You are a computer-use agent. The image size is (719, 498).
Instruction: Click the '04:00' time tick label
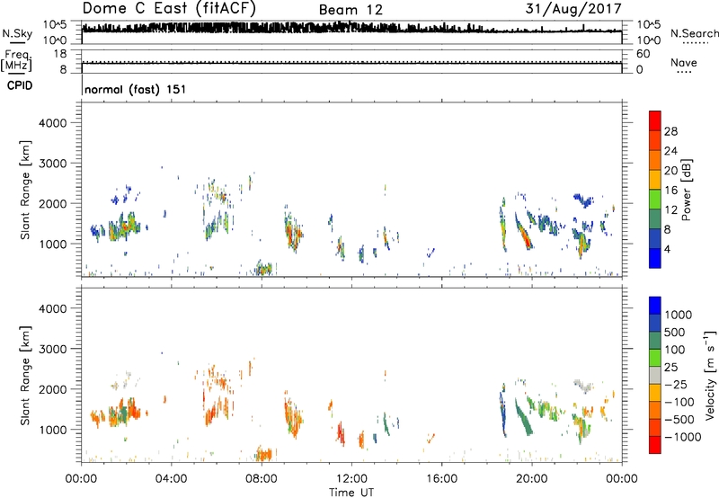[171, 479]
